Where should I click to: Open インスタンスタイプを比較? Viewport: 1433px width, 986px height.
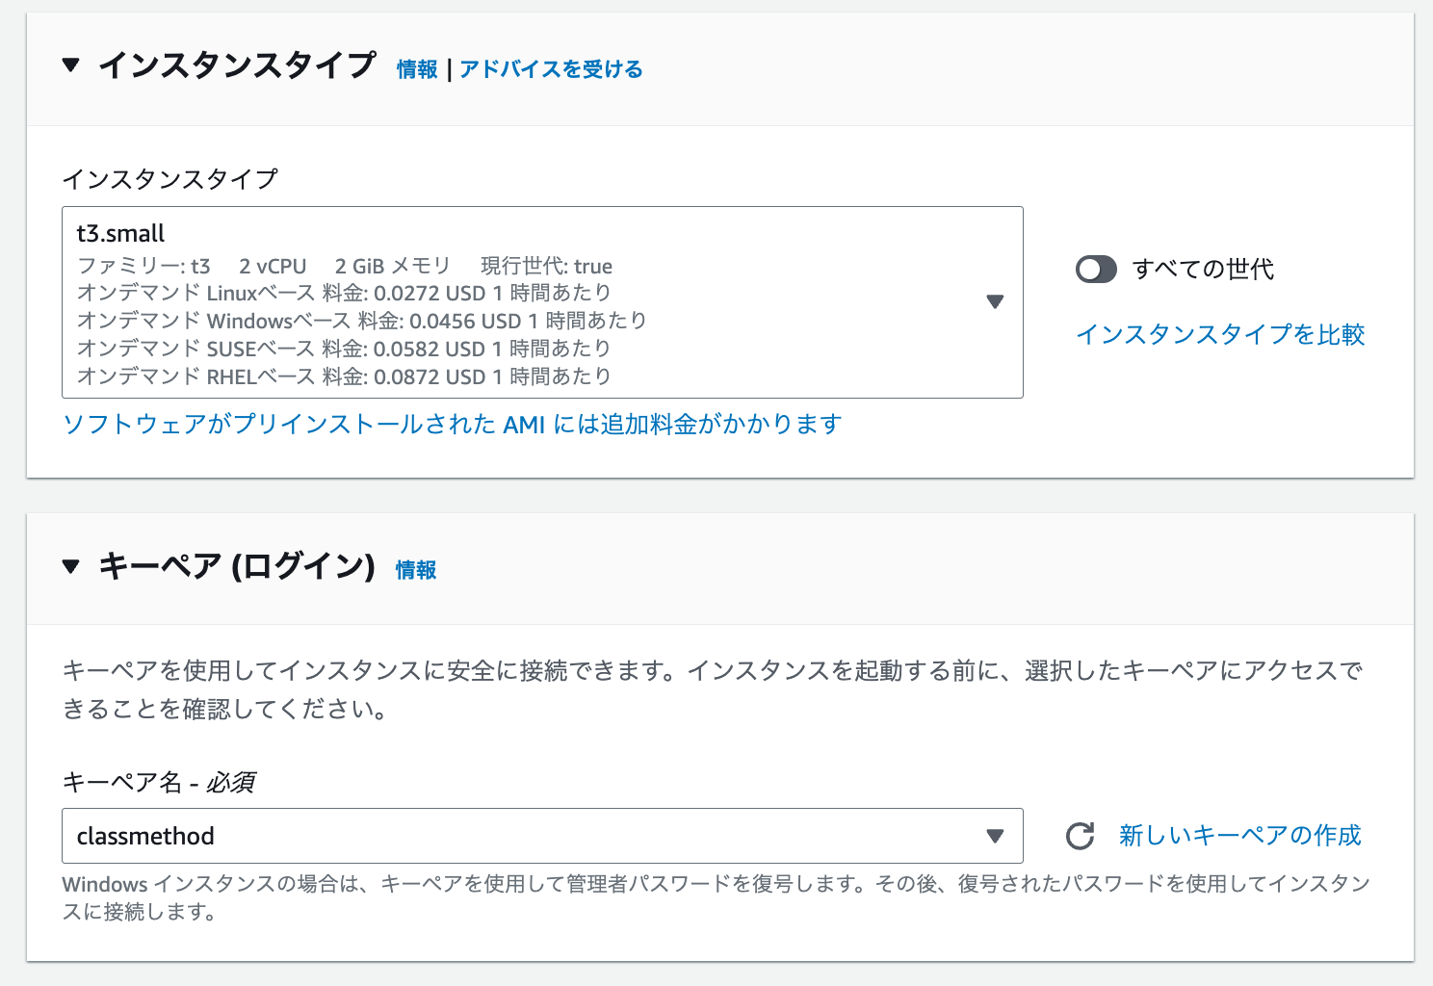(1221, 335)
